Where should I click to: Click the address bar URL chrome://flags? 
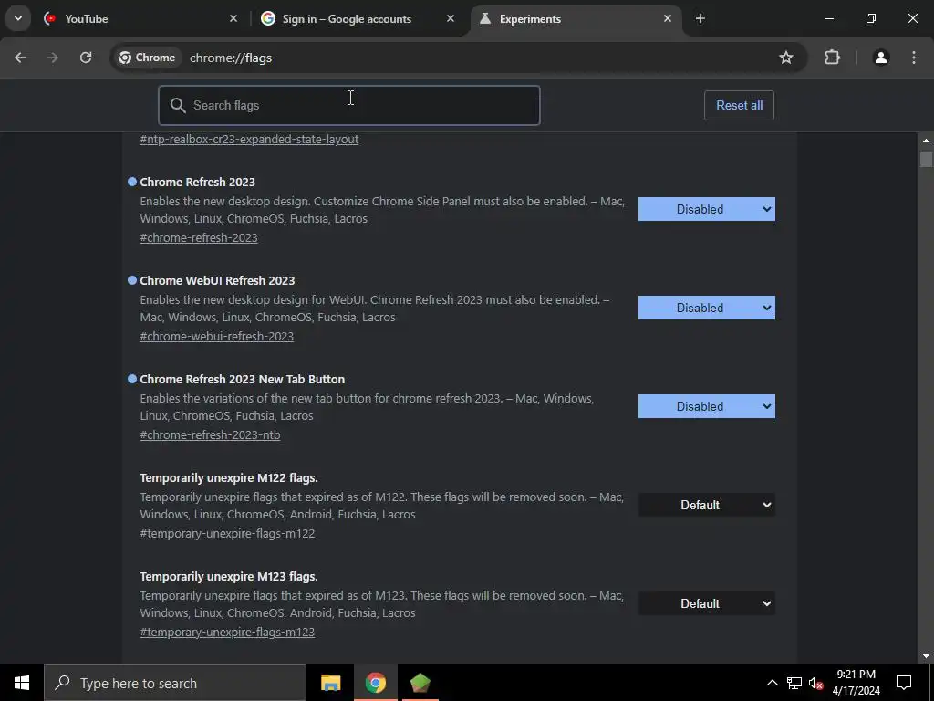(231, 58)
